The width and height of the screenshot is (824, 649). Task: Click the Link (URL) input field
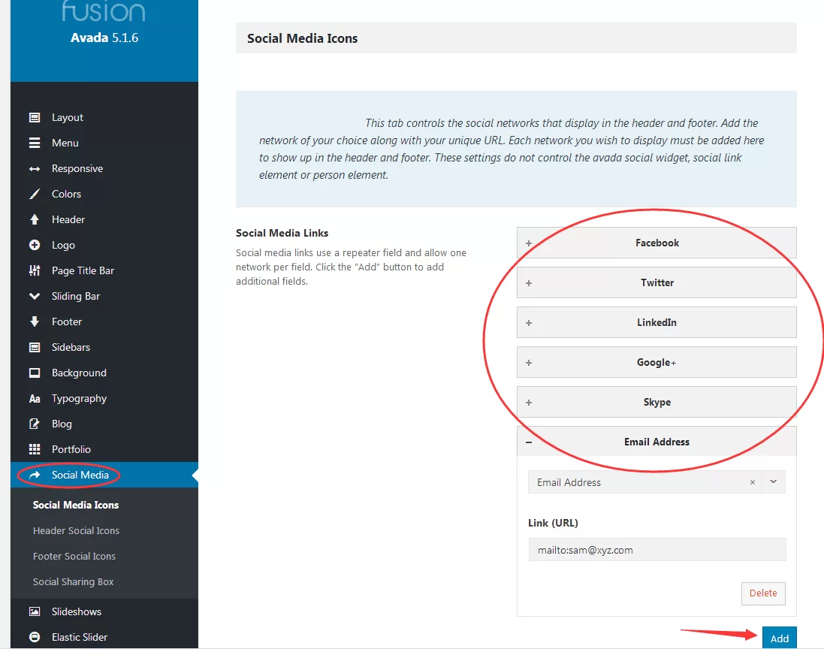coord(657,550)
